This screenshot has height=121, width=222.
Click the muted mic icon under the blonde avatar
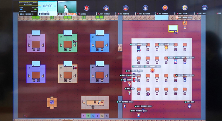177,14
